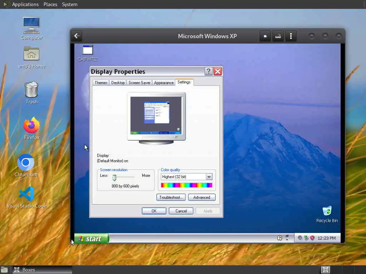Click the 'Less' resolution label
The image size is (366, 274).
pyautogui.click(x=104, y=176)
